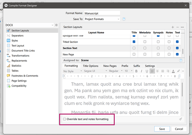Click the Format Name text field
192x135 pixels.
tap(102, 13)
